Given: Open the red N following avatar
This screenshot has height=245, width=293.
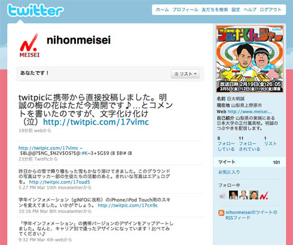Looking at the screenshot, I should [264, 195].
